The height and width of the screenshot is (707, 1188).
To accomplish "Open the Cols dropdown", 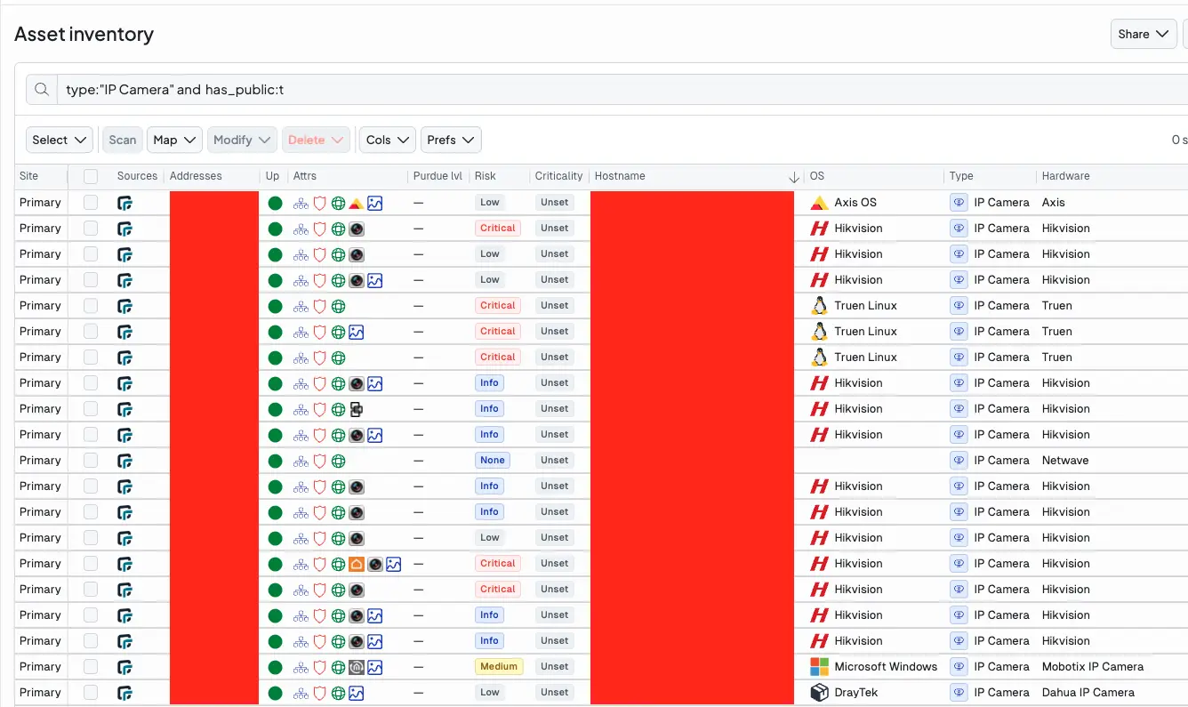I will click(388, 140).
